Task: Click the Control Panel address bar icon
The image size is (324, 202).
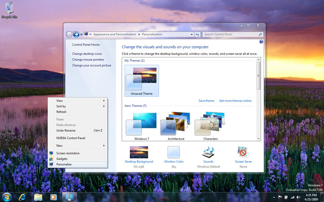Action: pos(86,34)
